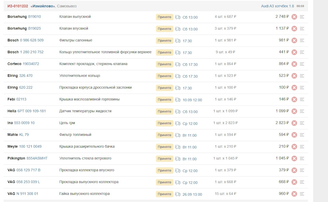Viewport: 328px width, 202px height.
Task: Open the Audi A3 хэтчбек 1.8 link
Action: 277,6
